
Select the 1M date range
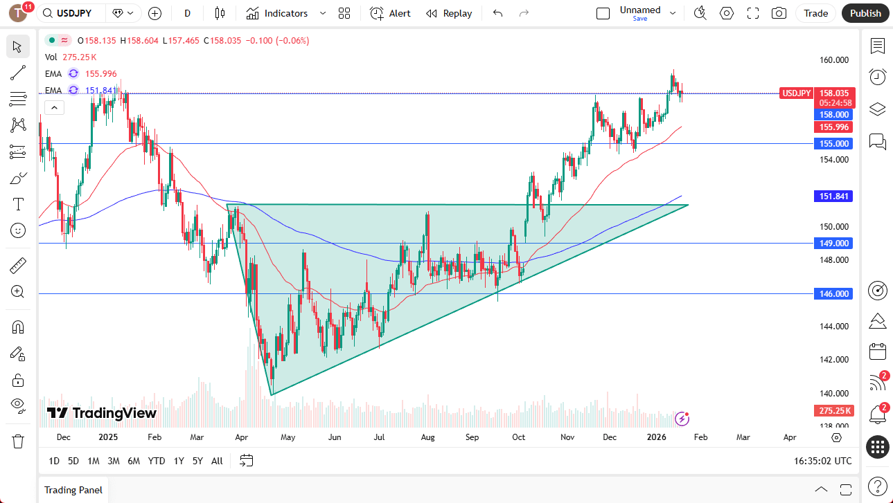coord(94,461)
